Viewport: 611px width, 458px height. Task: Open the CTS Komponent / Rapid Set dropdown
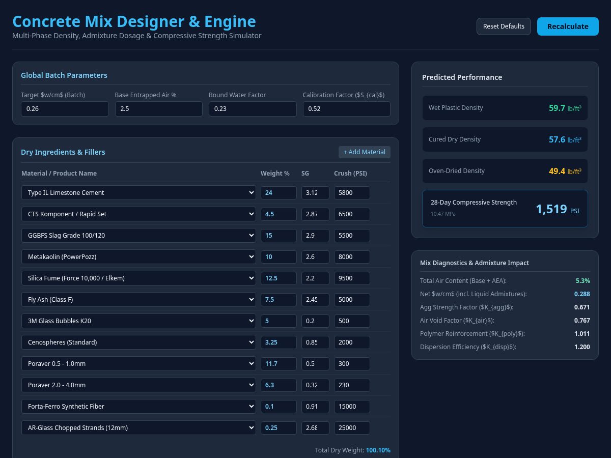click(x=138, y=214)
